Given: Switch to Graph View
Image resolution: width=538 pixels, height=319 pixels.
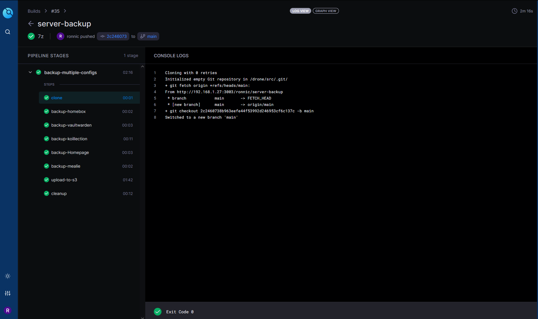Looking at the screenshot, I should [326, 11].
